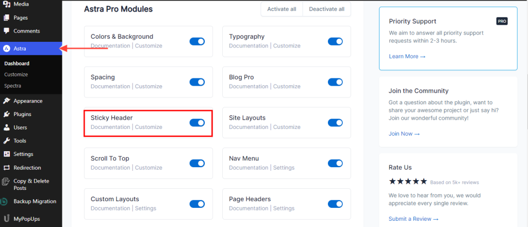
Task: Click the Pages sidebar icon
Action: click(x=6, y=18)
